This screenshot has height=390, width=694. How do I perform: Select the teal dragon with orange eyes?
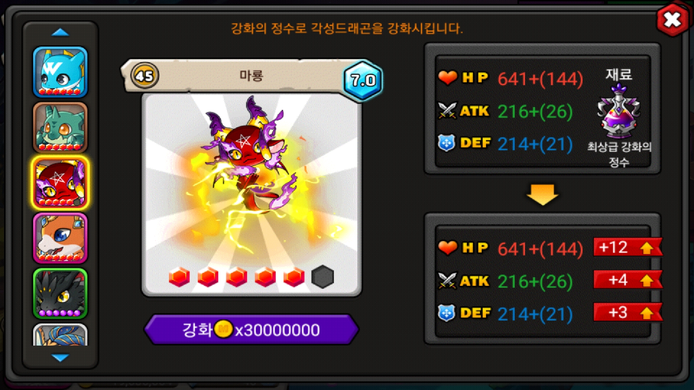60,127
